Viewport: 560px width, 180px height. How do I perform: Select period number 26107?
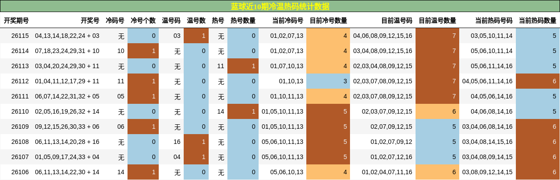[x=20, y=157]
